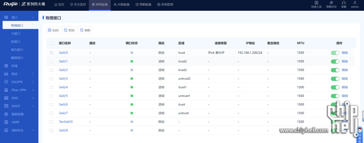This screenshot has width=364, height=143.
Task: Click 编辑 edit link for Ge0/0
Action: (345, 53)
